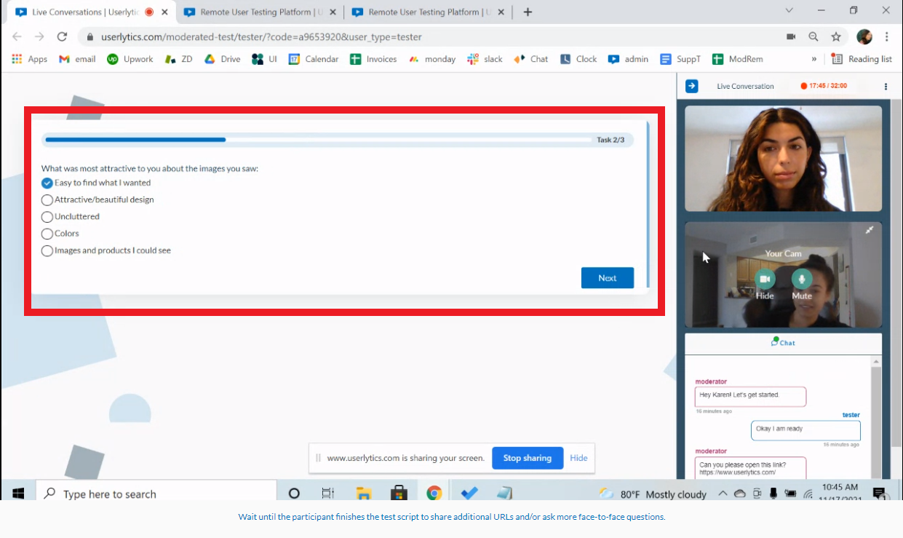The height and width of the screenshot is (538, 903).
Task: Mute your microphone in Your Cam
Action: (802, 280)
